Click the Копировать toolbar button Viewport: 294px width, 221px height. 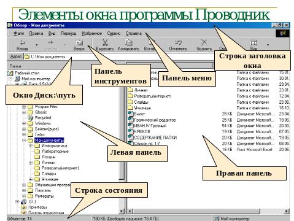[128, 45]
